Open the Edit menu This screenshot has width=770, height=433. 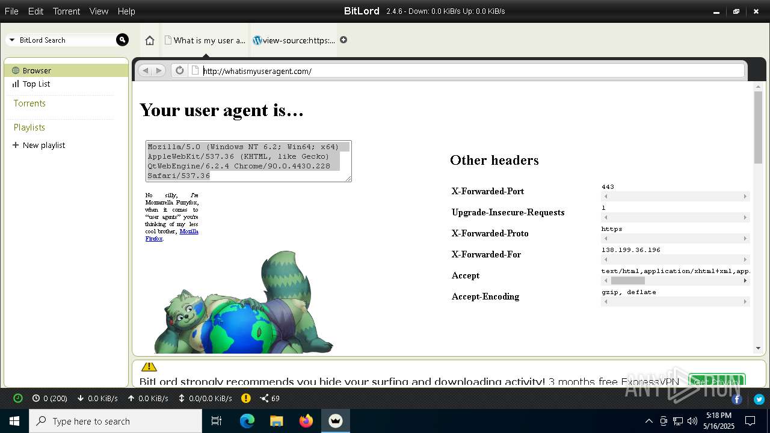[35, 11]
